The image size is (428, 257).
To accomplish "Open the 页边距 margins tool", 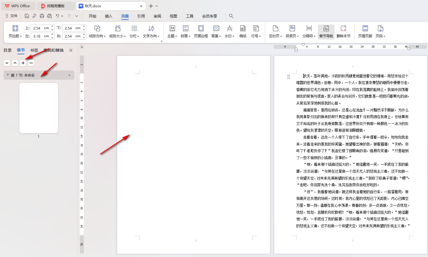I will [15, 31].
